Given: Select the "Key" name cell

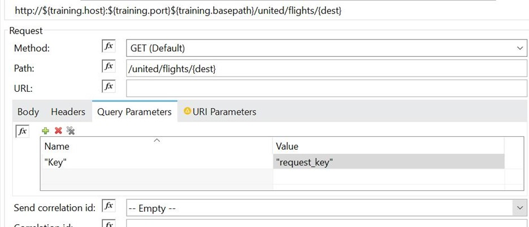Looking at the screenshot, I should [x=156, y=162].
